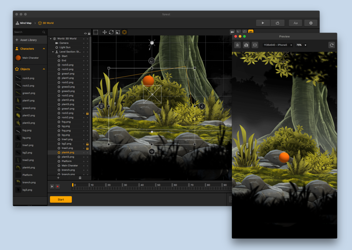Refresh the Preview window
Image resolution: width=352 pixels, height=250 pixels.
[x=331, y=45]
